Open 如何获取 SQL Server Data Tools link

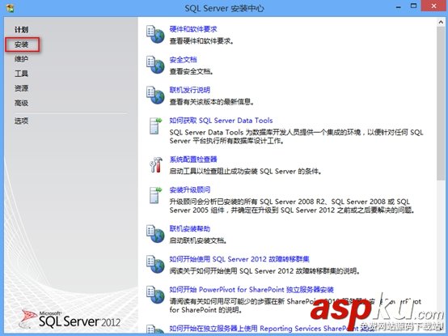point(221,121)
